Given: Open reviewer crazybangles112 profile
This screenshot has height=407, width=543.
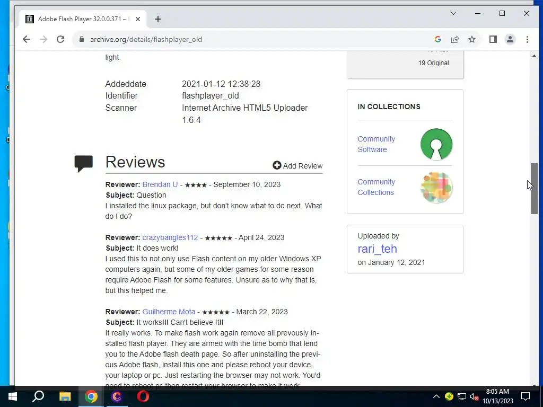Looking at the screenshot, I should click(x=170, y=237).
